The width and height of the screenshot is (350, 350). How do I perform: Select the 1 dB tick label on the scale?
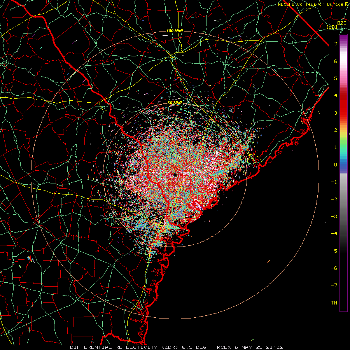point(336,147)
